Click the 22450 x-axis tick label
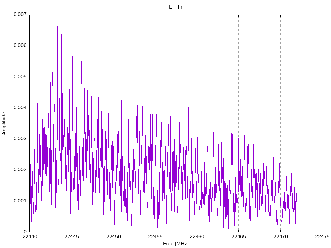The width and height of the screenshot is (331, 248). [113, 237]
